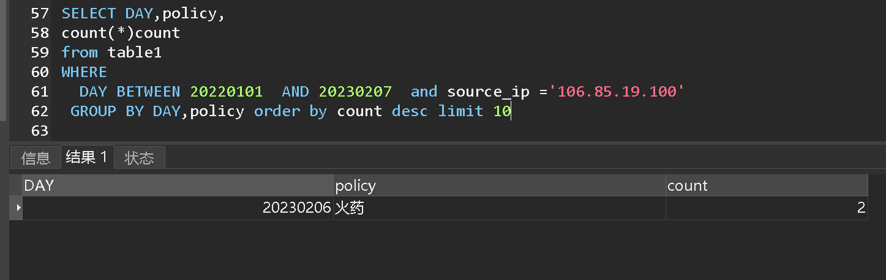This screenshot has width=886, height=280.
Task: Click the 20230207 date value
Action: point(355,92)
